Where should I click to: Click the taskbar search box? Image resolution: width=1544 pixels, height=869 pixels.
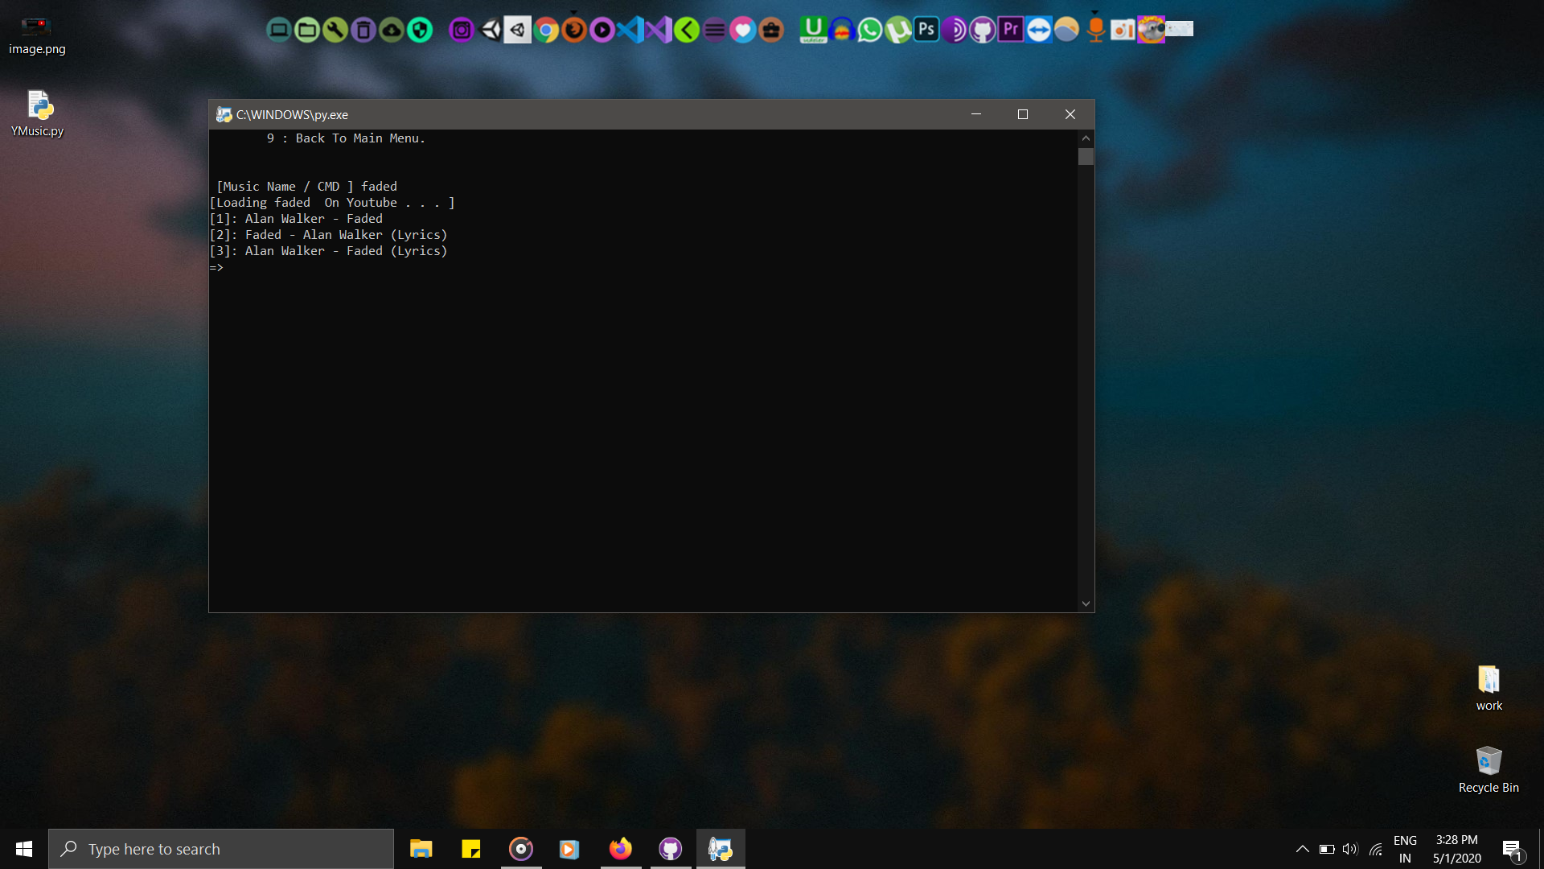click(x=221, y=849)
